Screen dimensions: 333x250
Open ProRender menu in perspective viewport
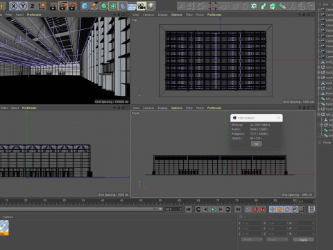point(34,15)
